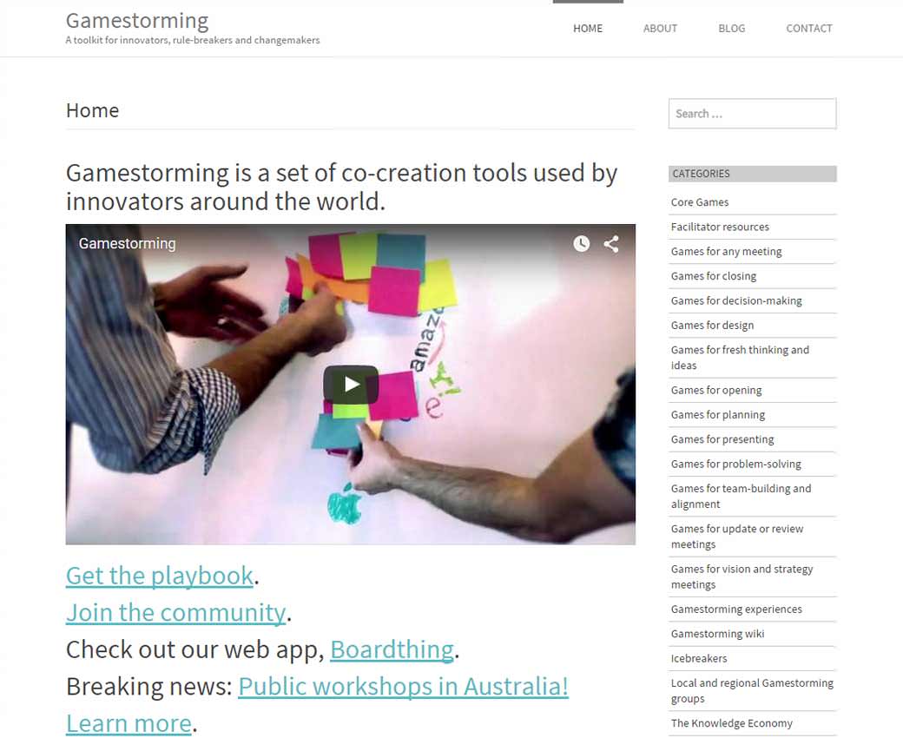Browse the Games for design category
The image size is (903, 738).
pos(712,326)
